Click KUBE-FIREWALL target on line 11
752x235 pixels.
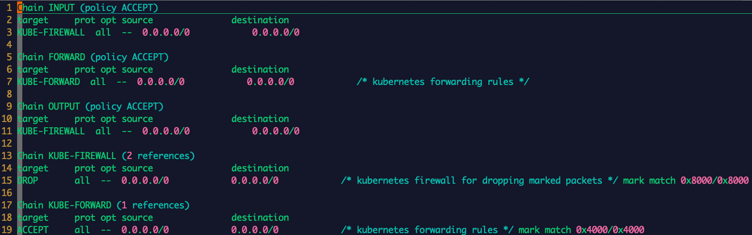tap(51, 131)
